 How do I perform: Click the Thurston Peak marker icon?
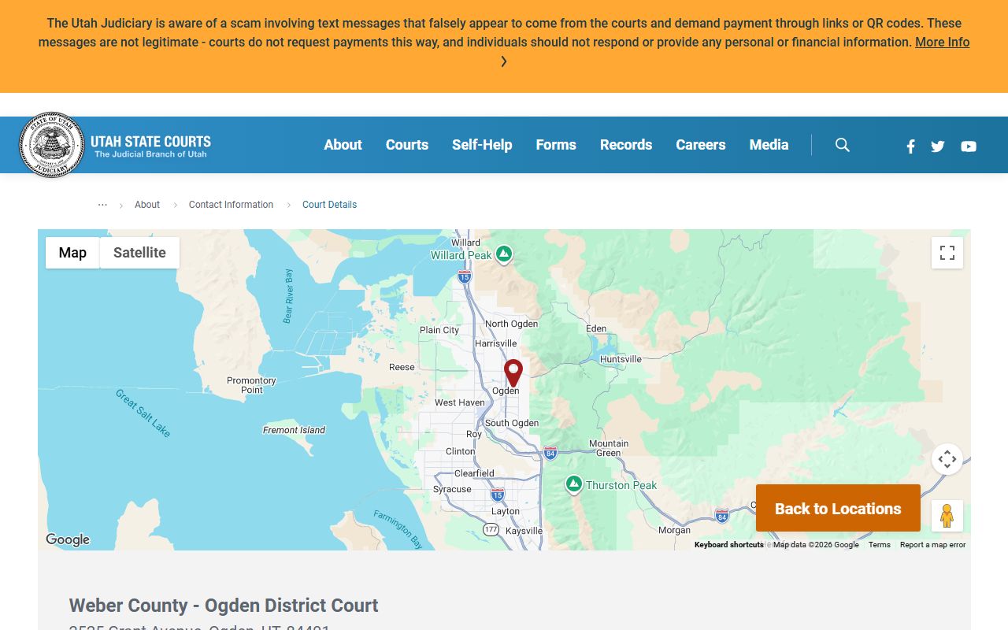click(x=574, y=484)
